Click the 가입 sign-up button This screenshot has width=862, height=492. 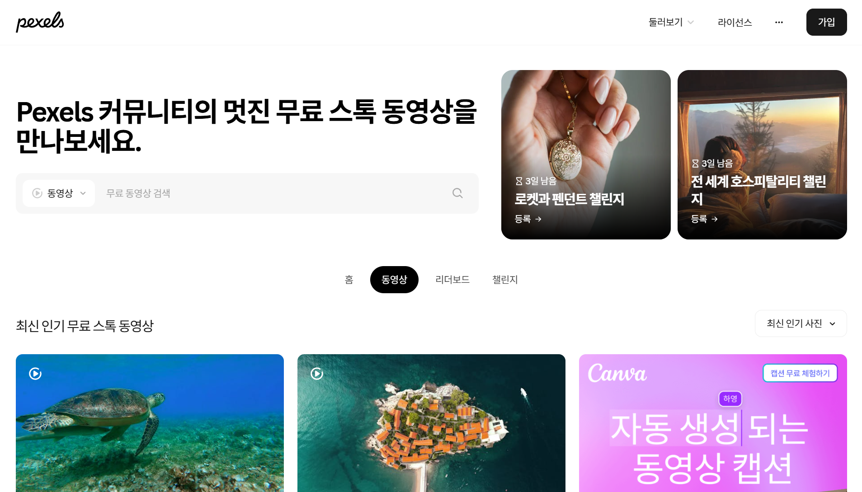coord(826,22)
